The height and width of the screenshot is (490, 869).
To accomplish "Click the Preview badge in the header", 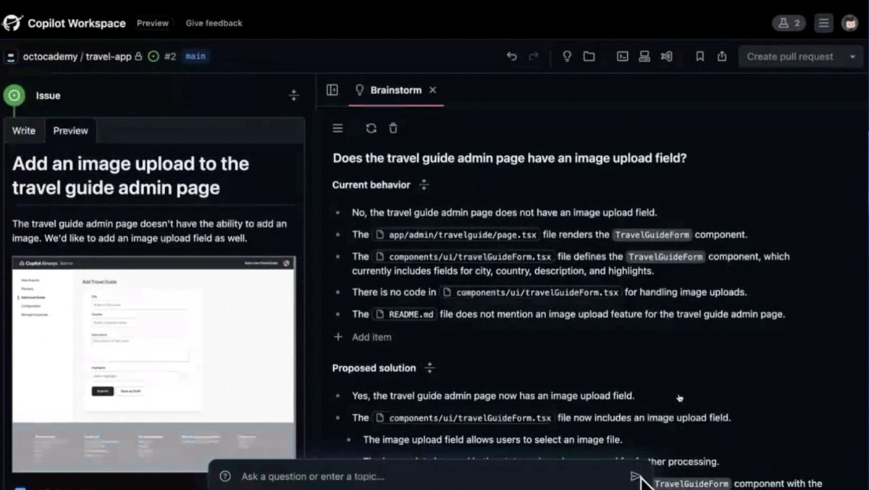I will (153, 23).
